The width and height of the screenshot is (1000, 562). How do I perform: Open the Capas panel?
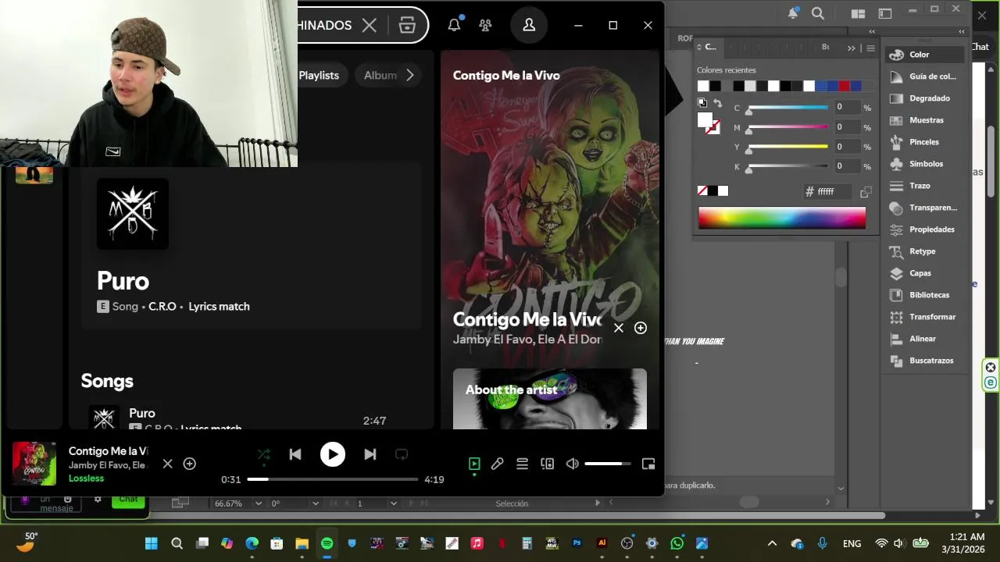pyautogui.click(x=923, y=273)
